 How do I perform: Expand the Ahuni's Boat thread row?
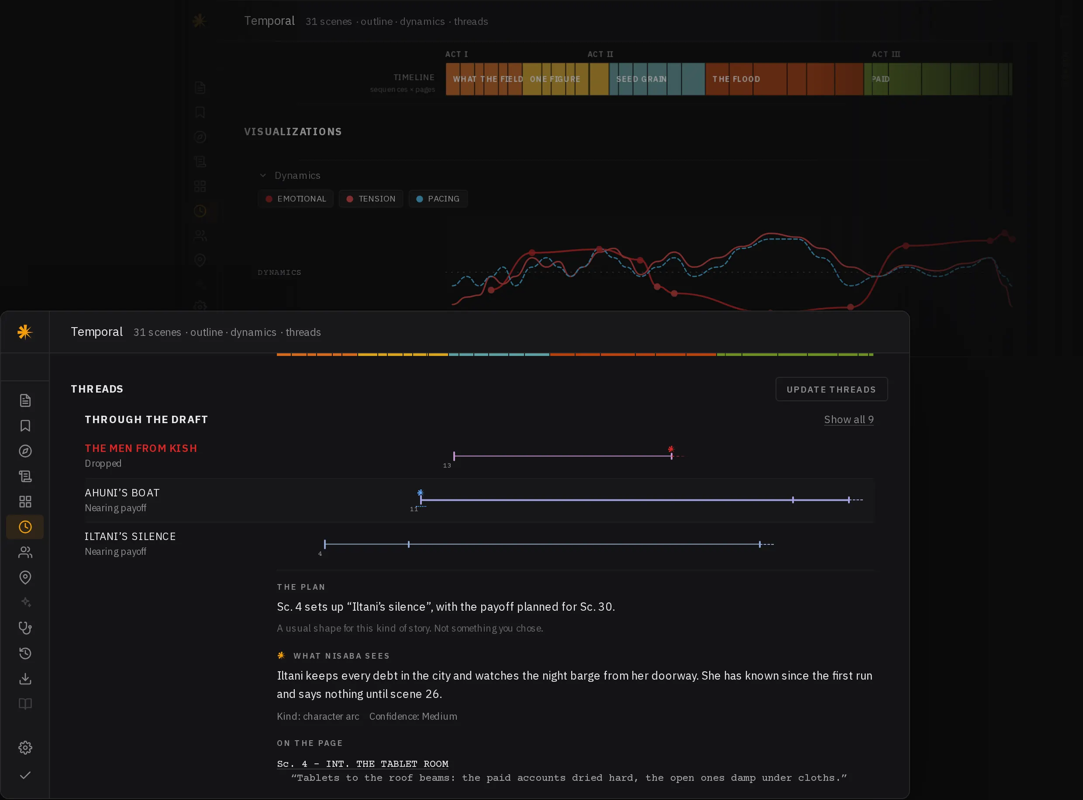[x=479, y=500]
